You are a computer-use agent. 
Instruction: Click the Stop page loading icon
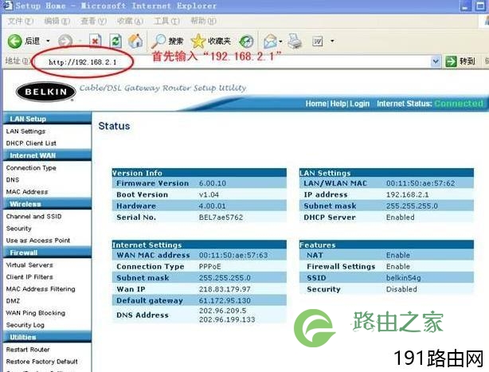95,41
